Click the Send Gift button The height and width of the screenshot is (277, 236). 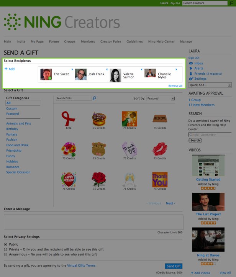[x=174, y=266]
